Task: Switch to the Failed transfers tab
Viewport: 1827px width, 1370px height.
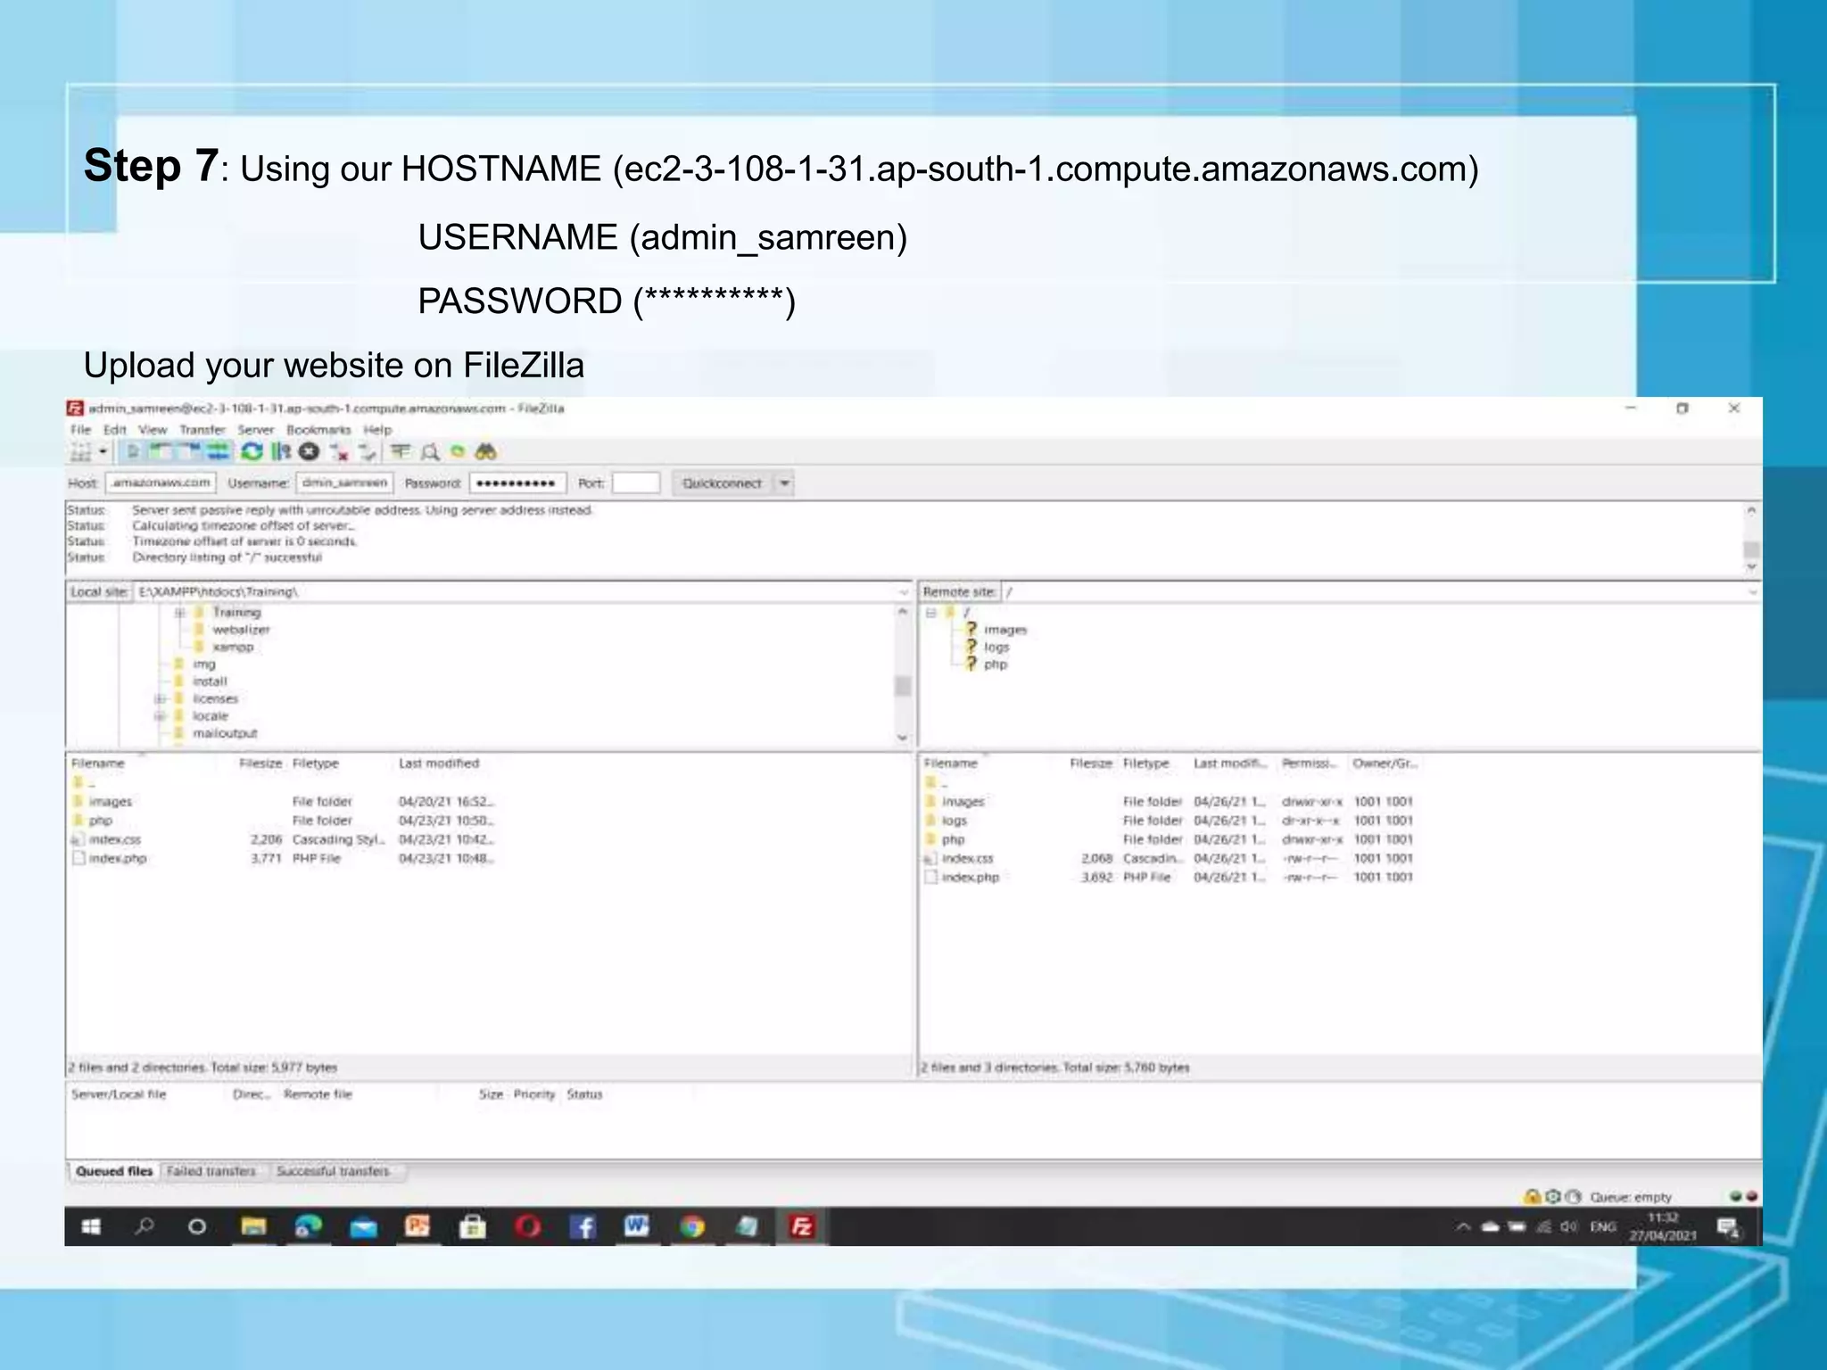Action: (x=211, y=1172)
